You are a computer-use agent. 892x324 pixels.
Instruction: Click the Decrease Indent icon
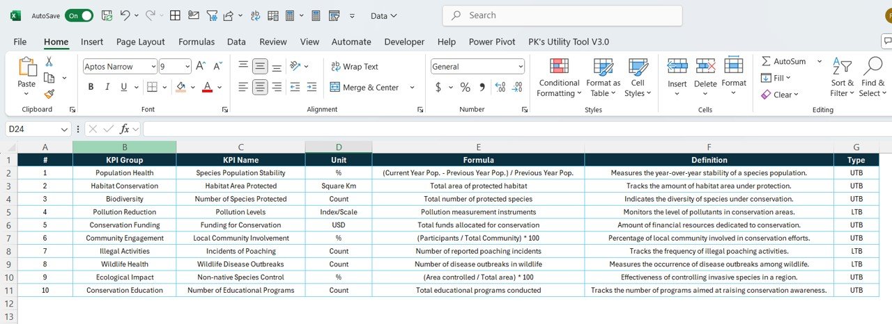pyautogui.click(x=295, y=87)
